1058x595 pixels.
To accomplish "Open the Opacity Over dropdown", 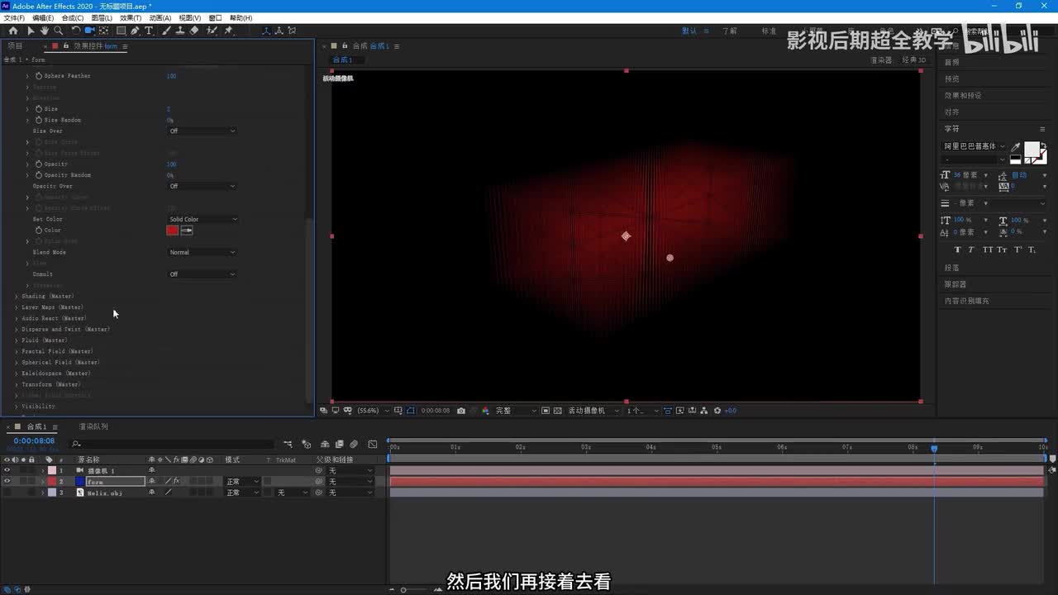I will [x=203, y=186].
